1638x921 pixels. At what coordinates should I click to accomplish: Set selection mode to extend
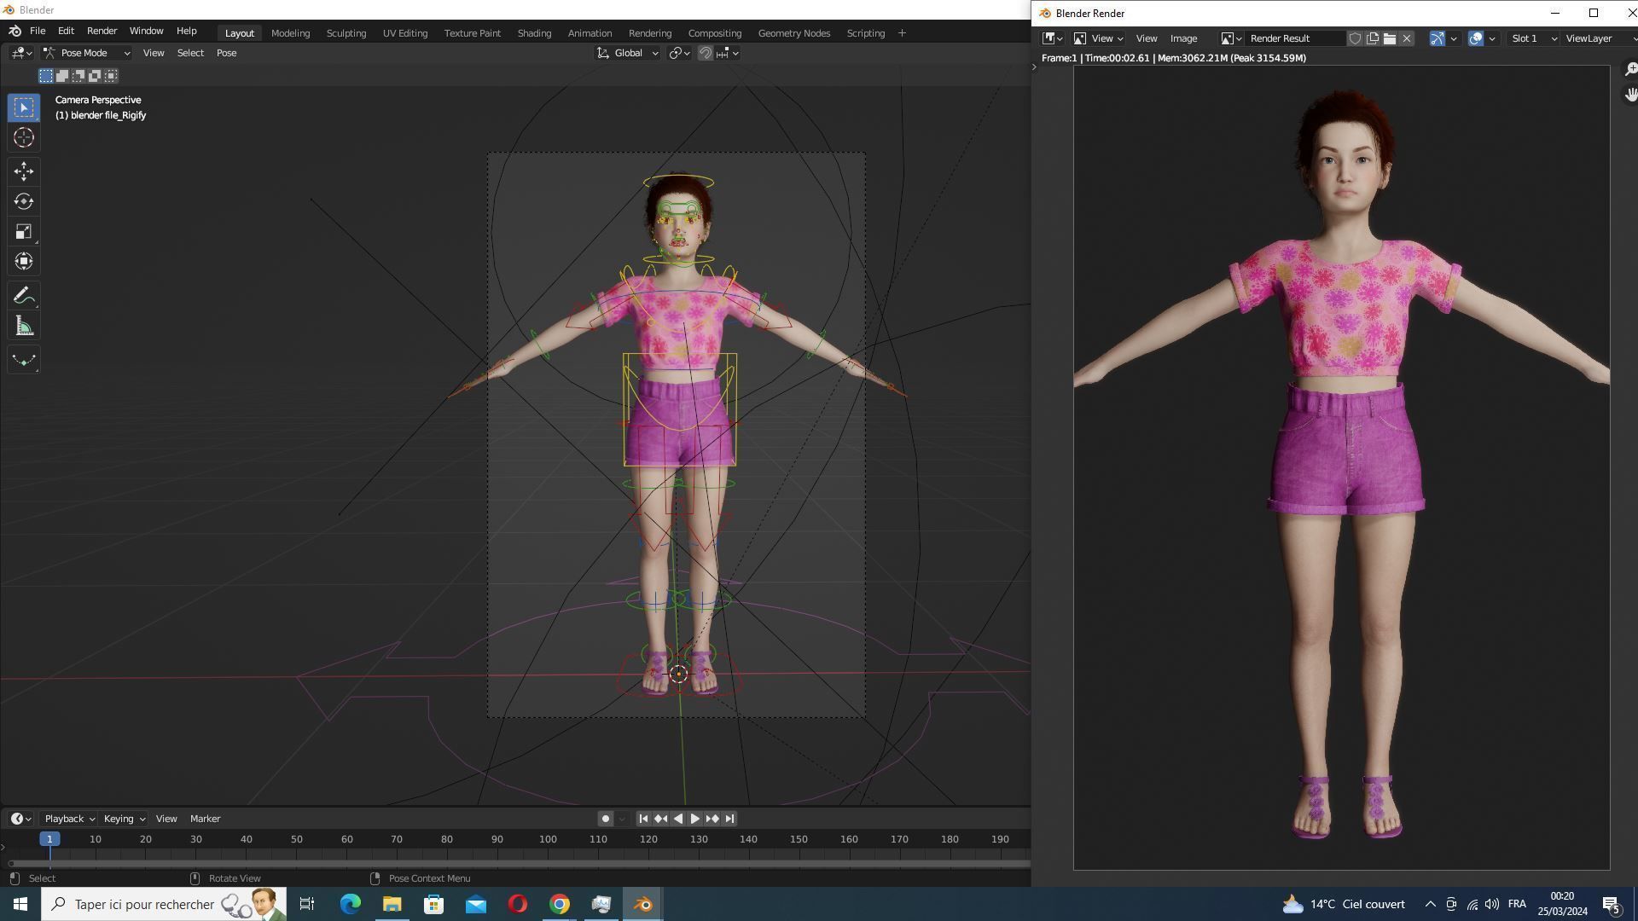tap(62, 76)
